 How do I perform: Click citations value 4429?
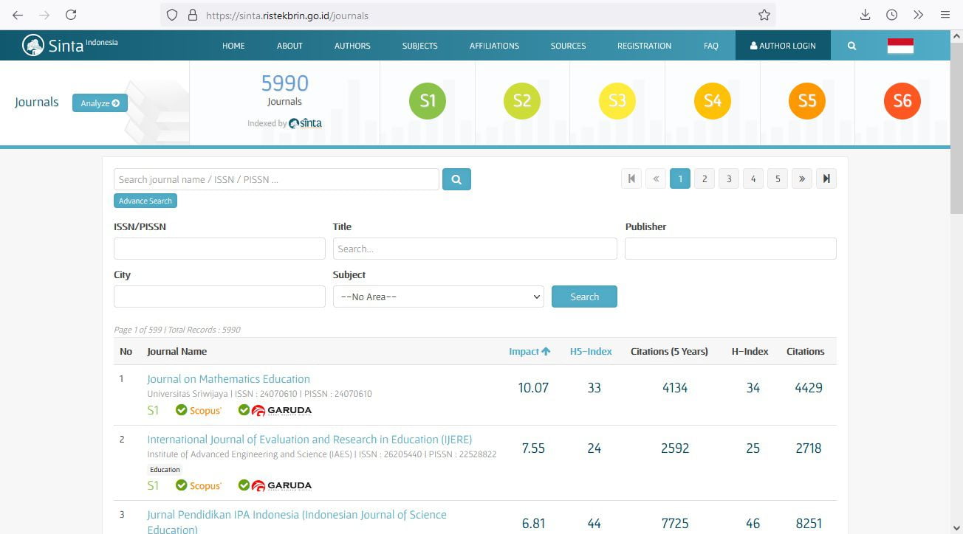click(x=809, y=388)
